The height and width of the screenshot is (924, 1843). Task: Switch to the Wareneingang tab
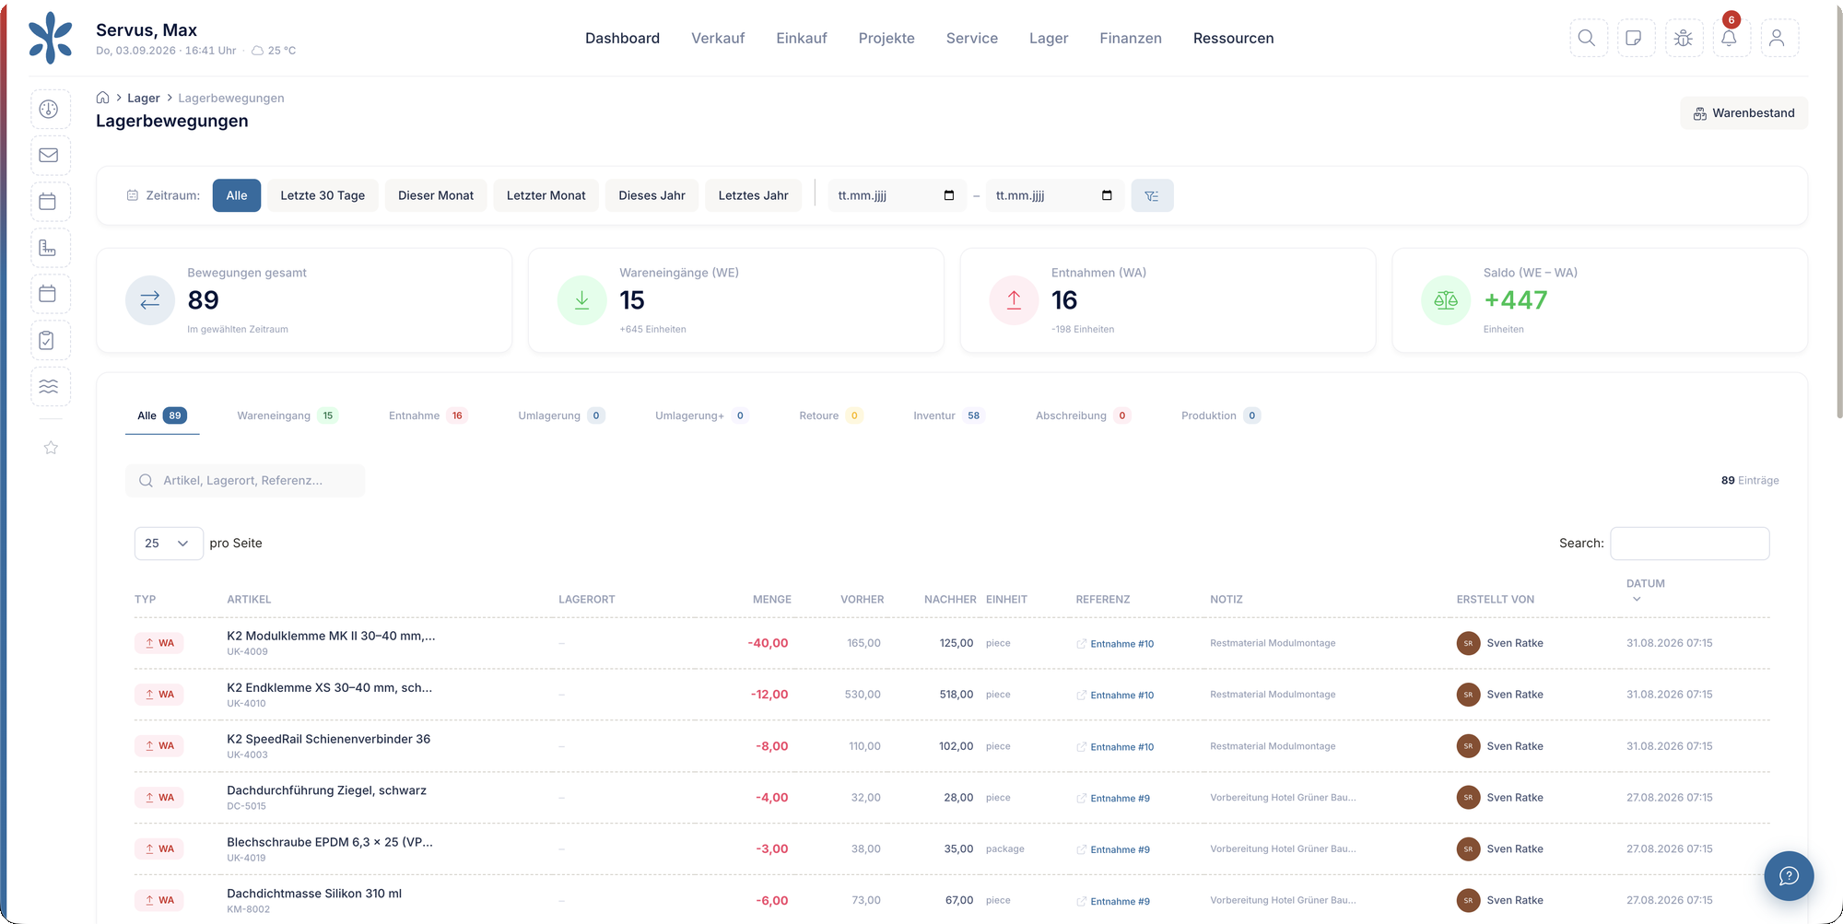pos(288,415)
